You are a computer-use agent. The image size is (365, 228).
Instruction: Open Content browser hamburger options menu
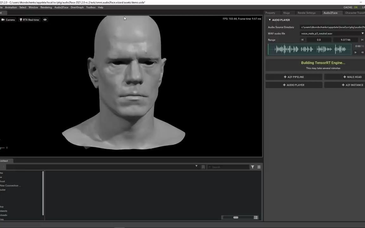[x=259, y=167]
